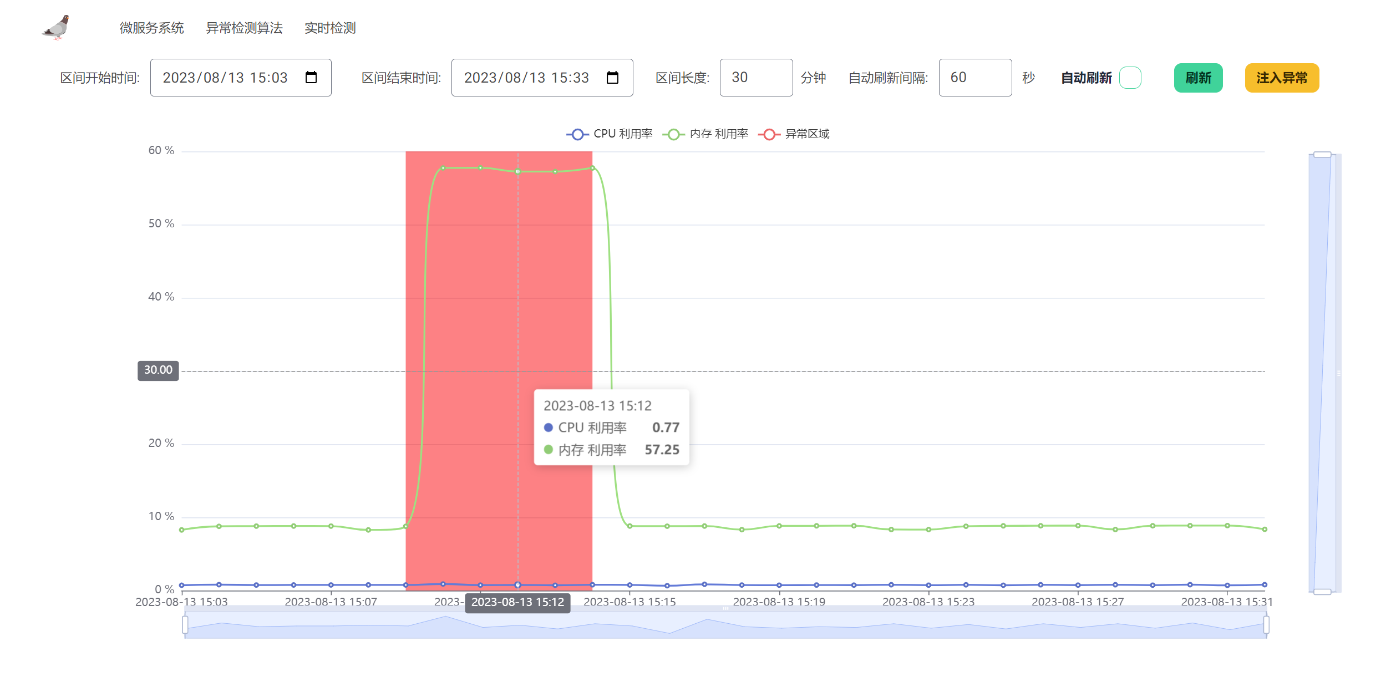Viewport: 1396px width, 687px height.
Task: Click x-axis label 2023-08-13 15:31
Action: [x=1227, y=602]
